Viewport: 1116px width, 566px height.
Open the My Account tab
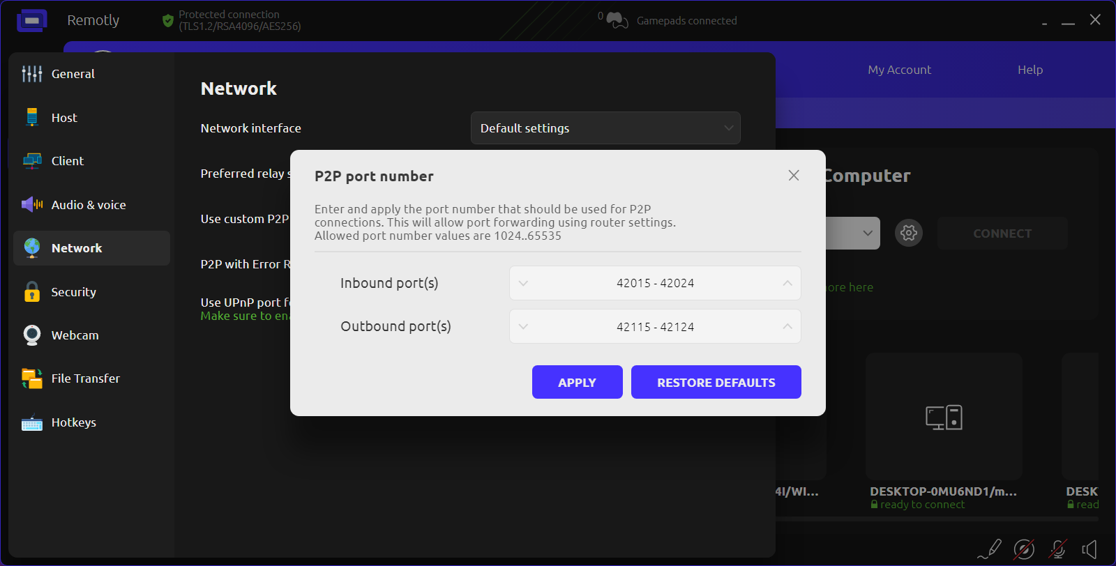pyautogui.click(x=899, y=70)
